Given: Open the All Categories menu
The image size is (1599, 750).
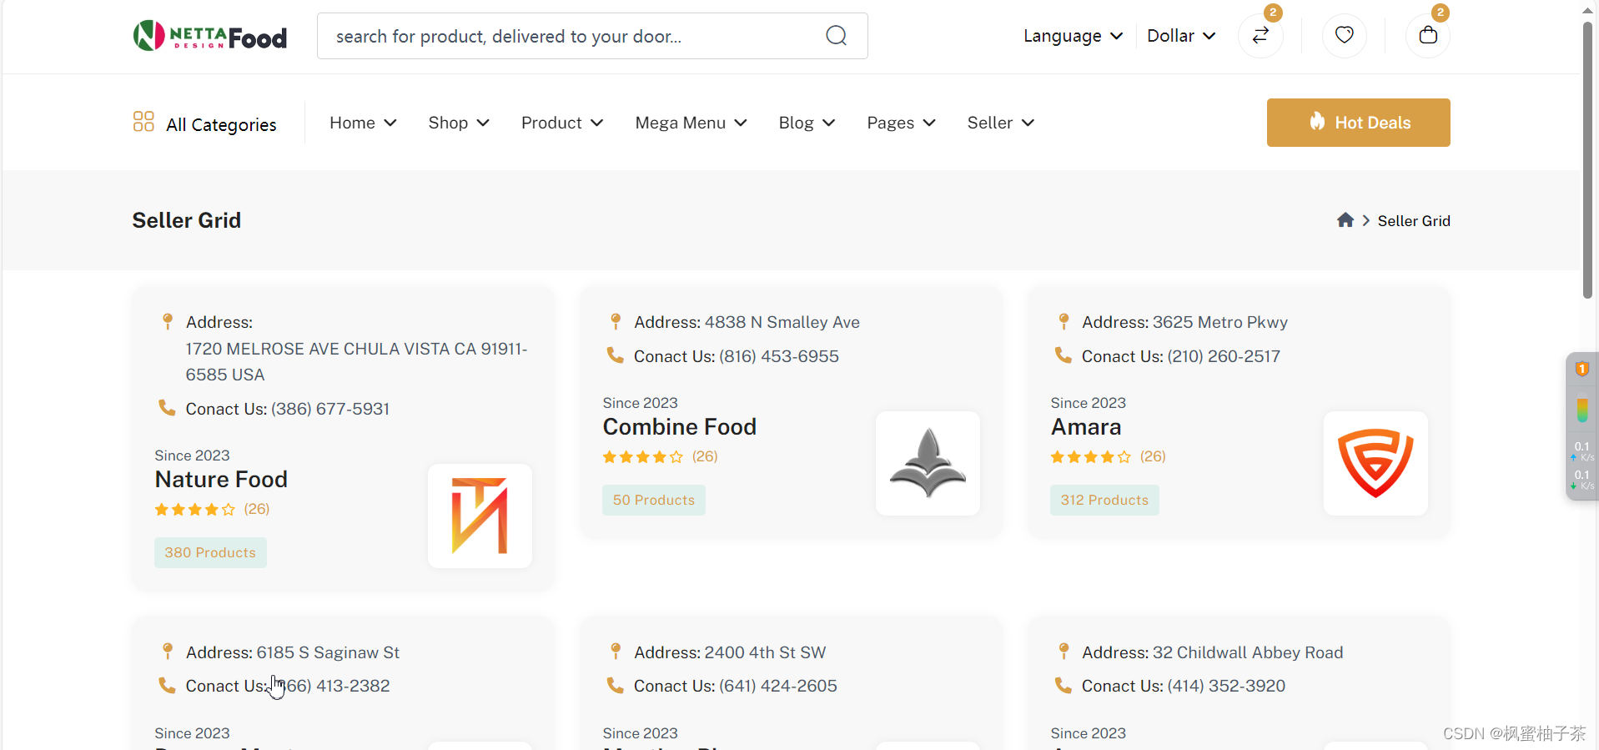Looking at the screenshot, I should (x=204, y=123).
